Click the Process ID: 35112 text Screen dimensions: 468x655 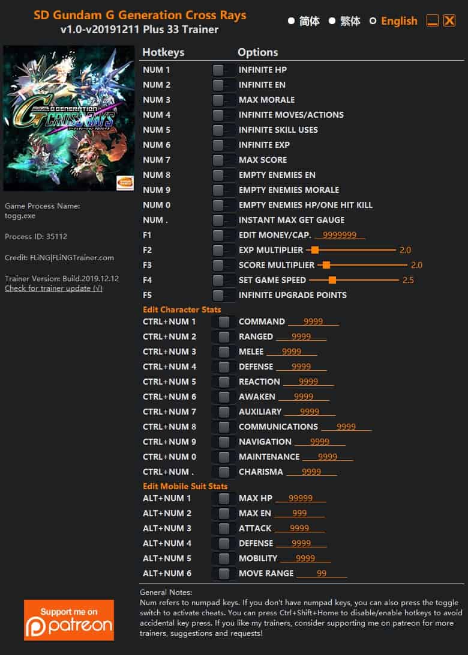tap(36, 236)
